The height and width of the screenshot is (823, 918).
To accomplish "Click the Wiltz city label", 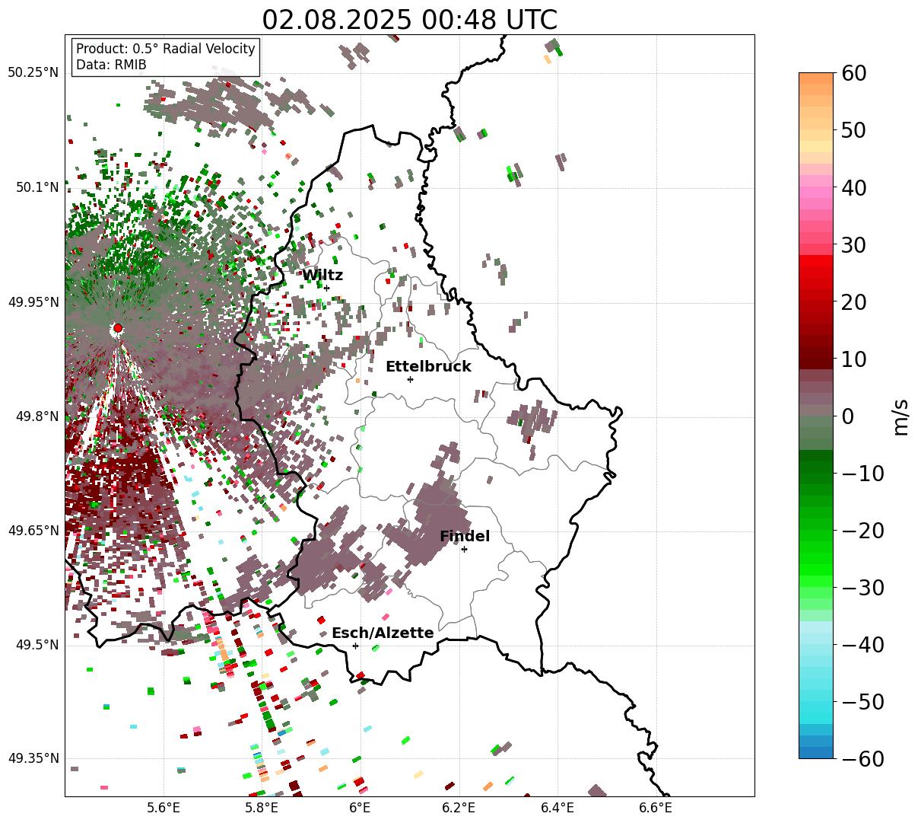I will (322, 276).
